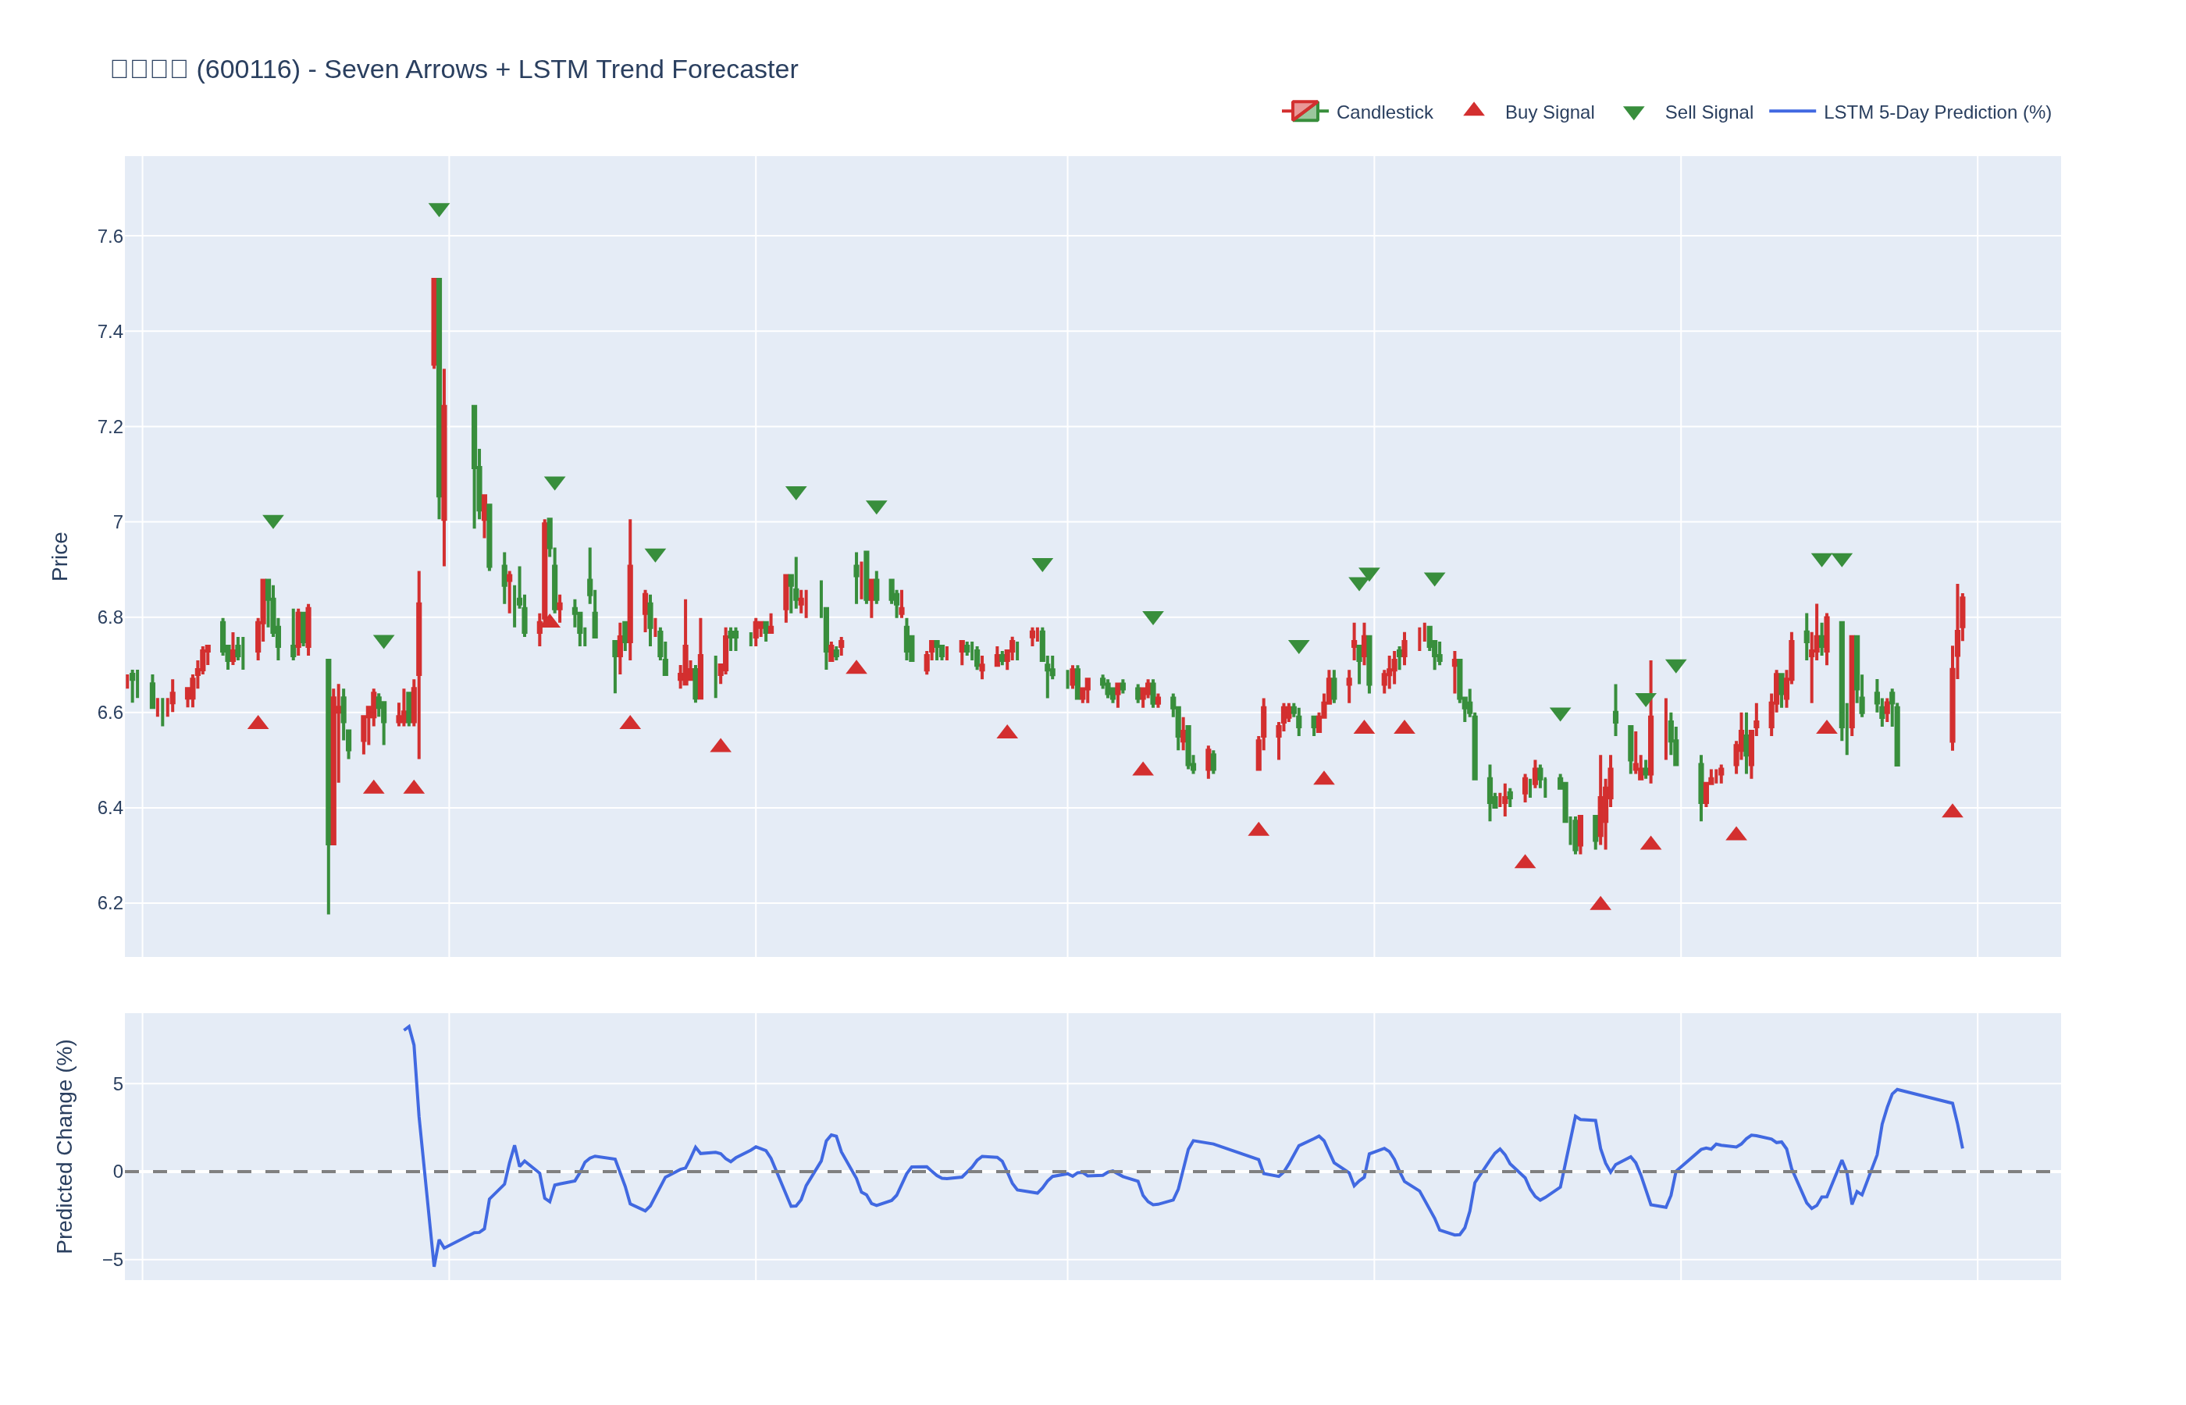Toggle the Sell Signal legend text
Viewport: 2186px width, 1405px height.
coord(1709,112)
